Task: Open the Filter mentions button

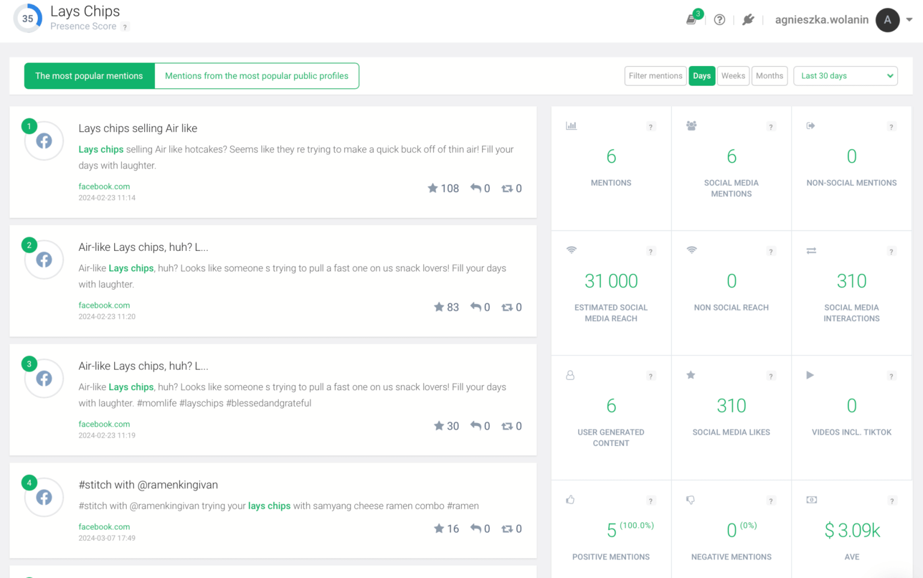Action: pos(655,76)
